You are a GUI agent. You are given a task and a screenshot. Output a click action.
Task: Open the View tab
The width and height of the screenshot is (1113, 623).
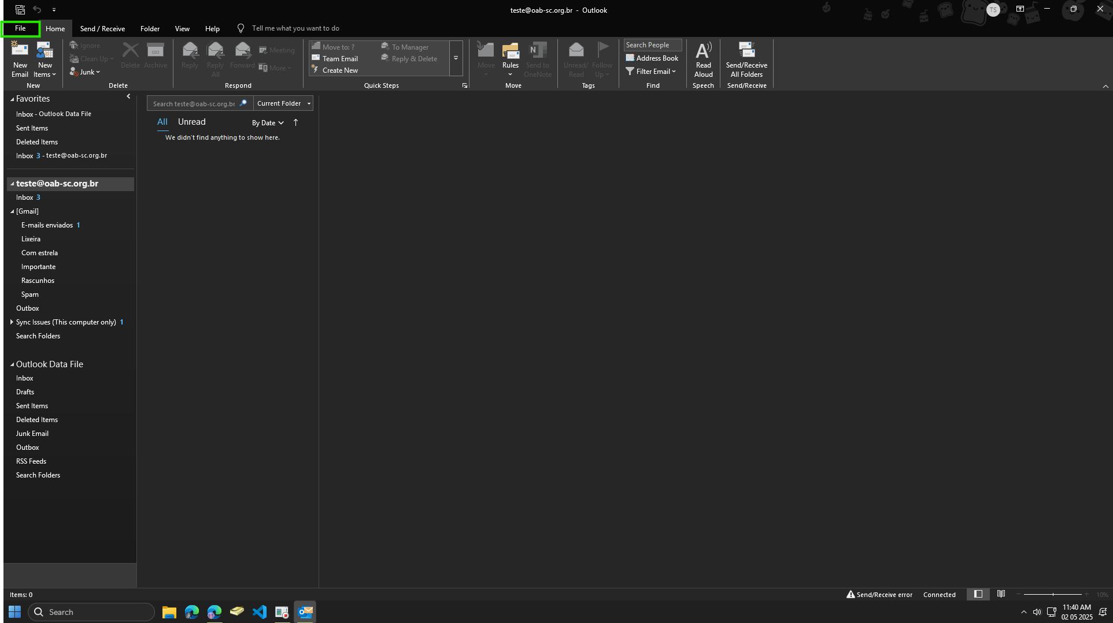[x=182, y=29]
